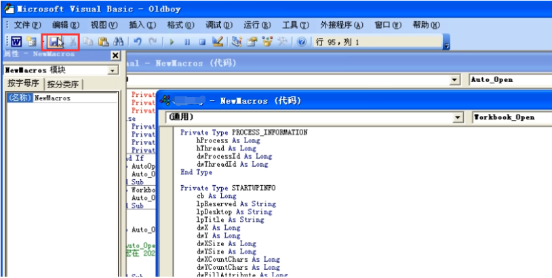Open the 编辑 menu

[66, 25]
